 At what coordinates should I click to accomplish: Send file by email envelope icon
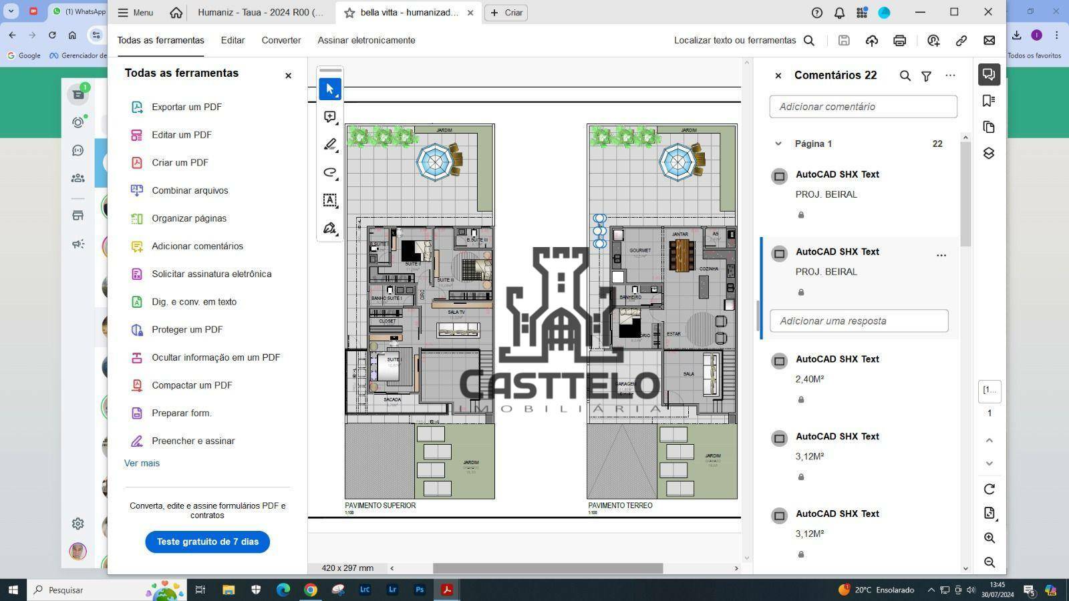pyautogui.click(x=989, y=41)
